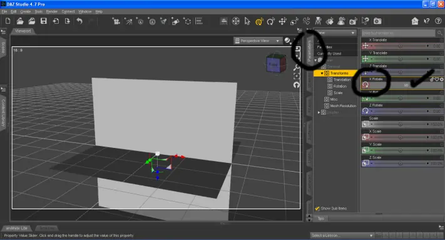The height and width of the screenshot is (240, 445).
Task: Click the Open File folder icon
Action: tap(20, 21)
